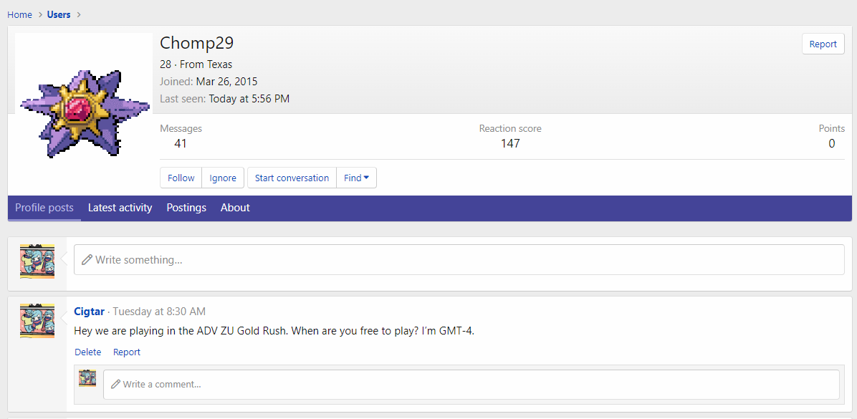This screenshot has width=857, height=419.
Task: Go to the Home breadcrumb link
Action: point(19,14)
